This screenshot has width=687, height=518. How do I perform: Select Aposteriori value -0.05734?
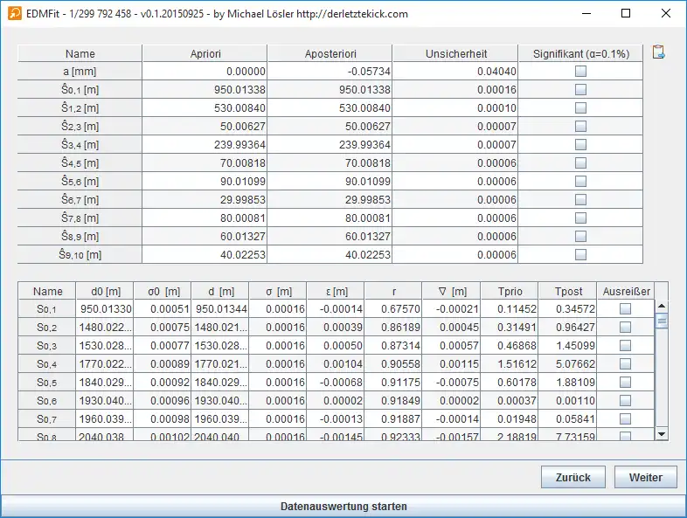pyautogui.click(x=330, y=72)
